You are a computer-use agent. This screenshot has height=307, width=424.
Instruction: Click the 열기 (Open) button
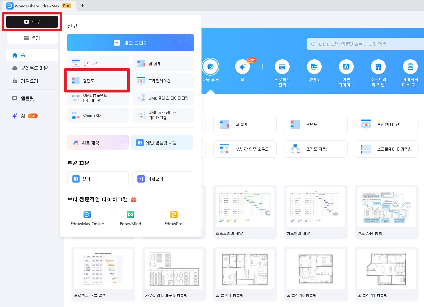(x=32, y=38)
